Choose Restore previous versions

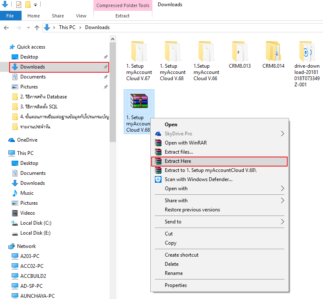[x=220, y=210]
